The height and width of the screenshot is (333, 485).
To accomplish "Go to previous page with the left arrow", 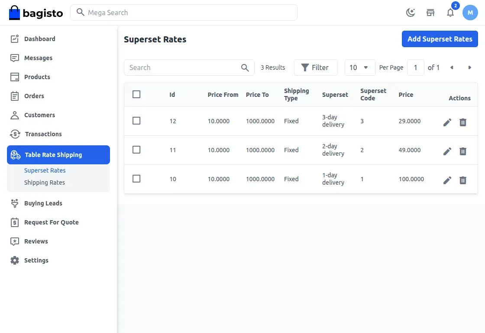I will click(x=452, y=67).
